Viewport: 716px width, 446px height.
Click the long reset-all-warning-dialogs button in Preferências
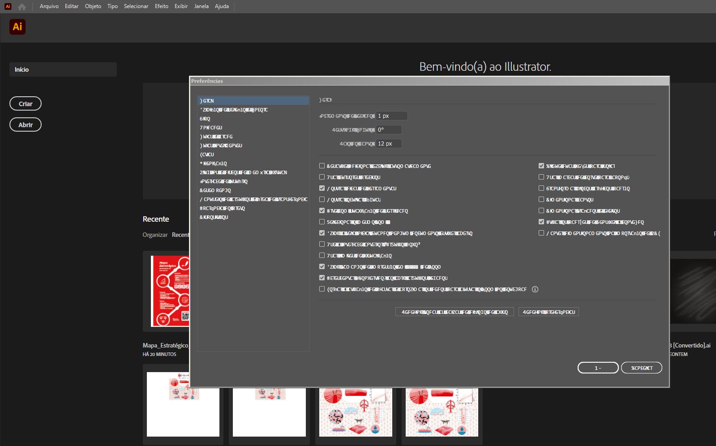[x=454, y=312]
